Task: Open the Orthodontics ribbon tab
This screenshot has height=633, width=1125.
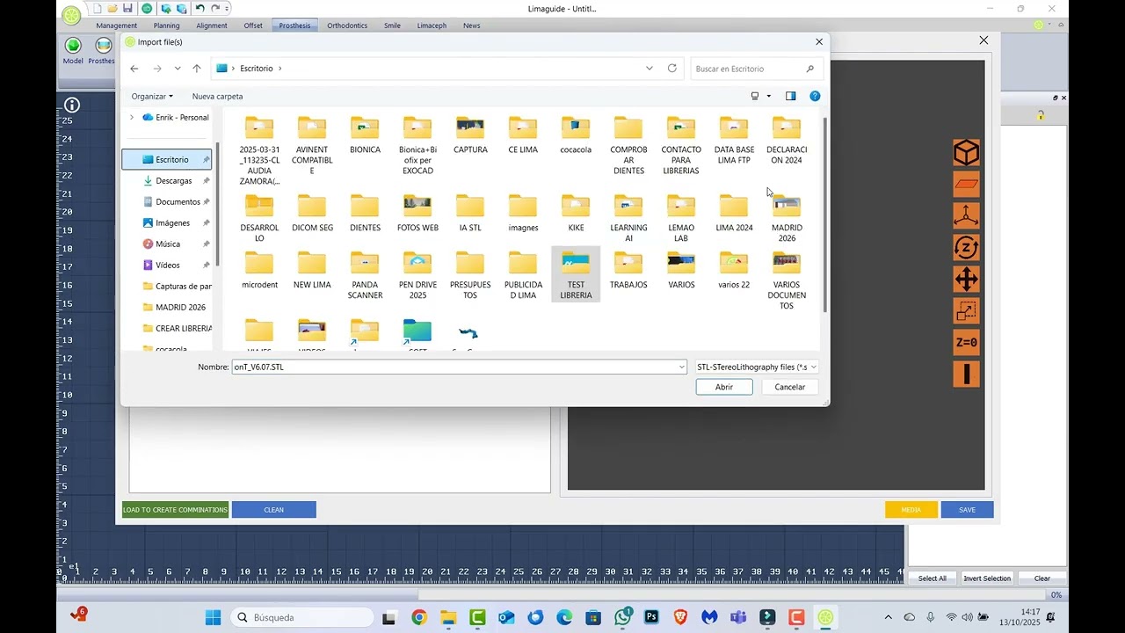Action: click(347, 25)
